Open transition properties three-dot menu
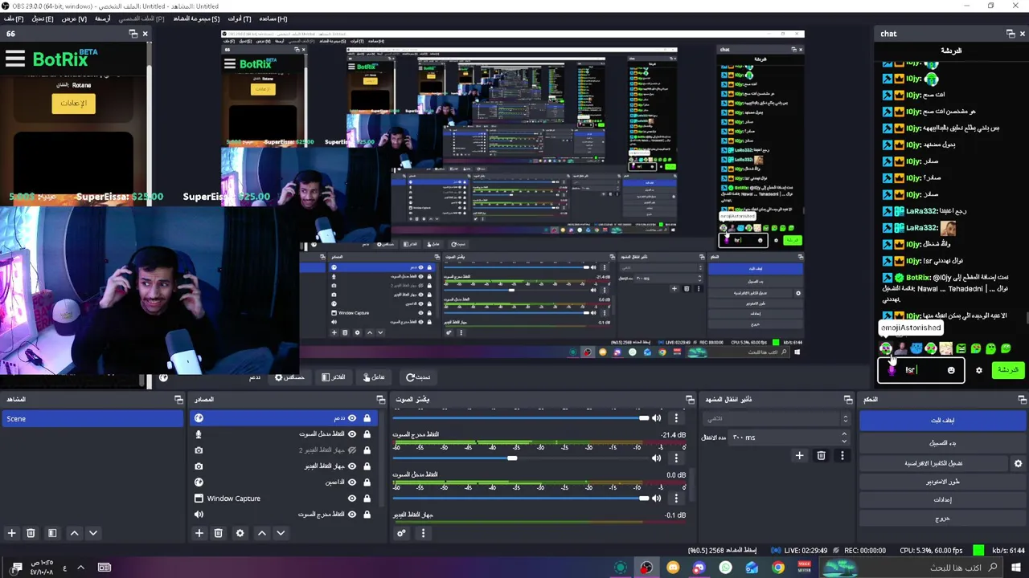1029x578 pixels. (x=842, y=456)
